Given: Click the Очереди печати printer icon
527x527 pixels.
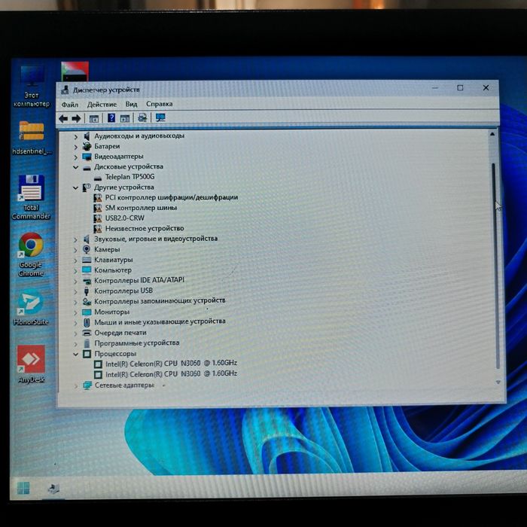Looking at the screenshot, I should [x=87, y=333].
